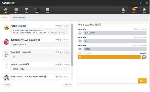Screen dimensions: 150x92
Task: Open the members group icon
Action: [x=16, y=10]
